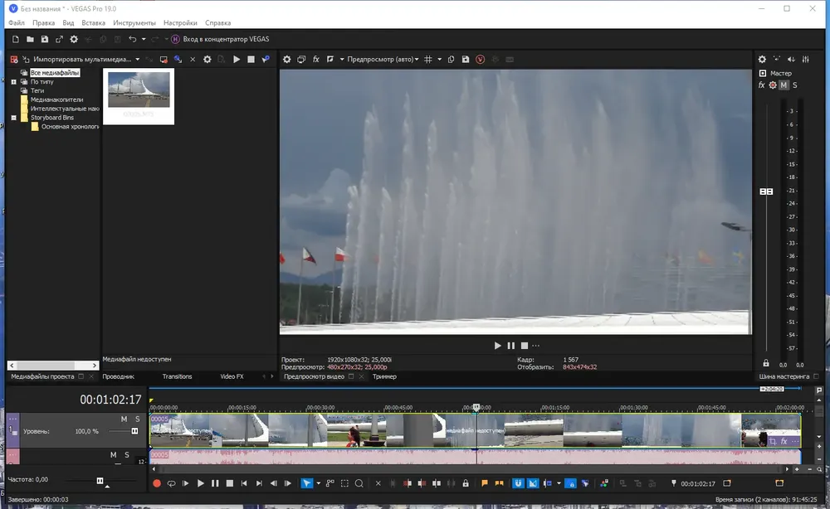Select the zoom tool magnifier icon
The image size is (830, 509).
[x=359, y=483]
